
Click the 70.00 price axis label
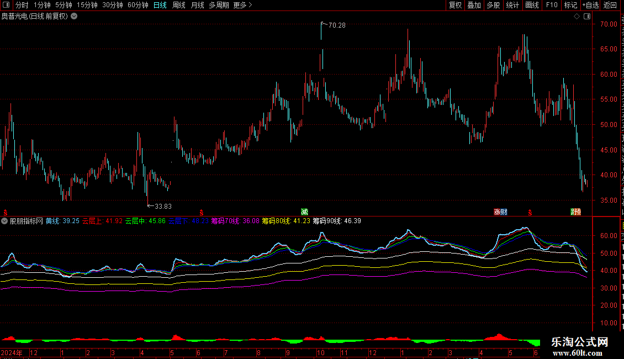(609, 24)
